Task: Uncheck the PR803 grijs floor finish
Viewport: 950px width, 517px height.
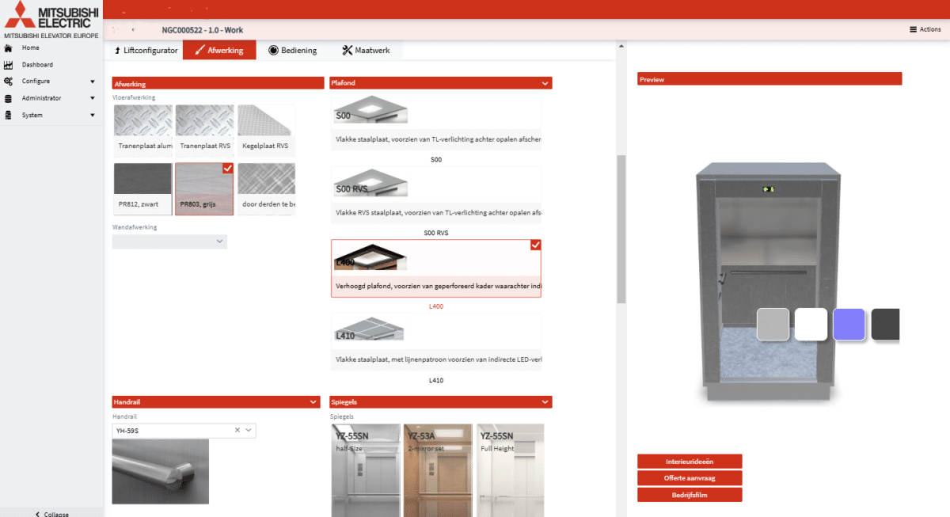Action: [x=229, y=168]
